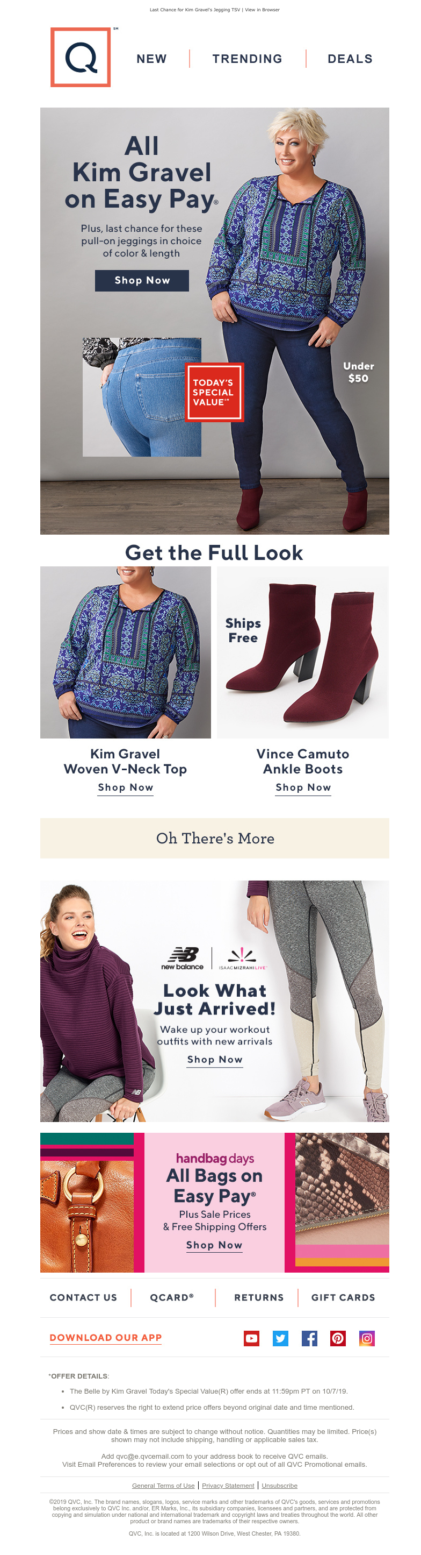This screenshot has height=1555, width=421.
Task: Click the Kim Gravel Shop Now button
Action: coord(142,280)
